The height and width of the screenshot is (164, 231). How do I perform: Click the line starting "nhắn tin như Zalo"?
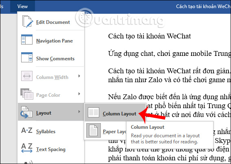[170, 80]
